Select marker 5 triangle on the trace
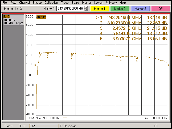 pyautogui.click(x=137, y=58)
